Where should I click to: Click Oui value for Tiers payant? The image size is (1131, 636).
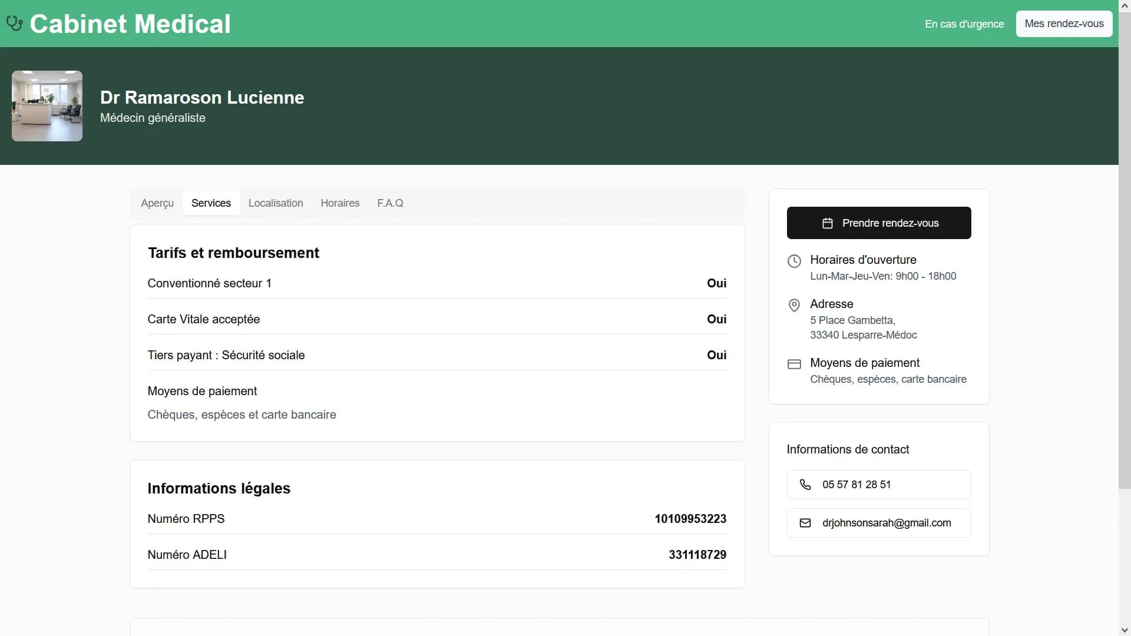pyautogui.click(x=716, y=355)
